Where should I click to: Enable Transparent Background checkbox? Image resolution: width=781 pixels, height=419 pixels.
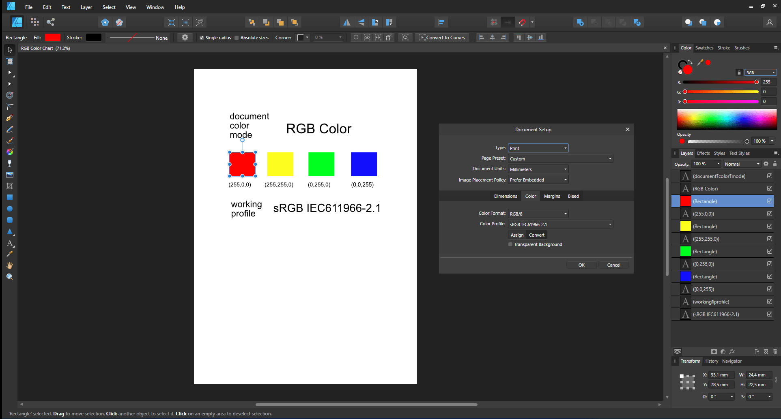point(510,244)
